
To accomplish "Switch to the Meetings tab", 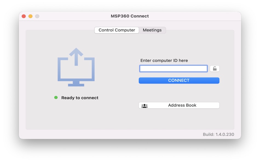I will [x=152, y=30].
